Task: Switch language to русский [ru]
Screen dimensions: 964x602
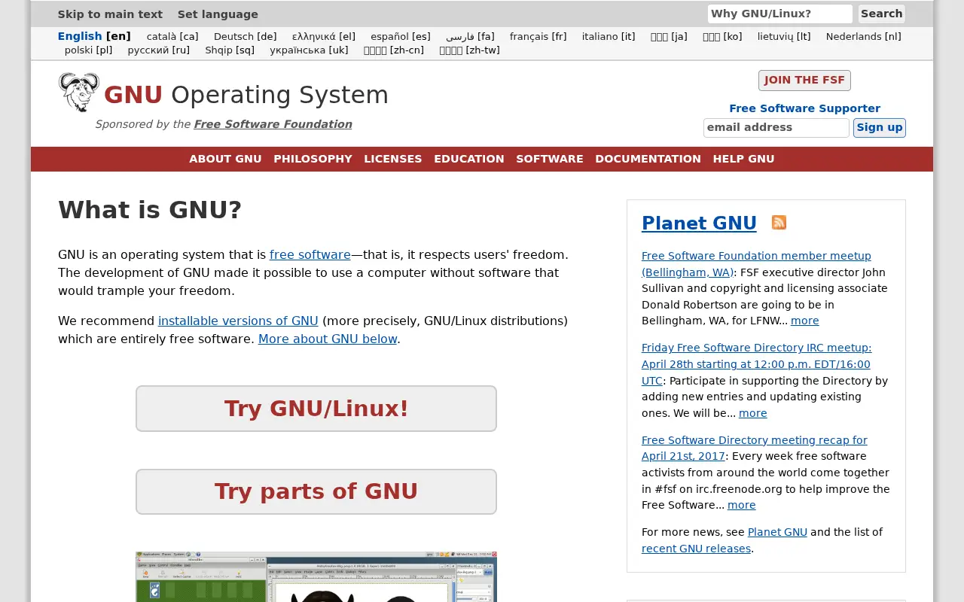Action: (158, 50)
